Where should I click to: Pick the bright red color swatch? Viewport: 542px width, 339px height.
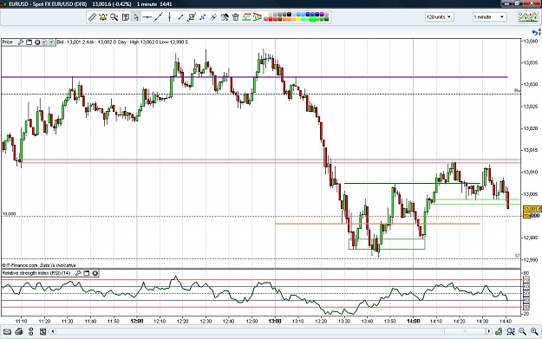point(271,19)
